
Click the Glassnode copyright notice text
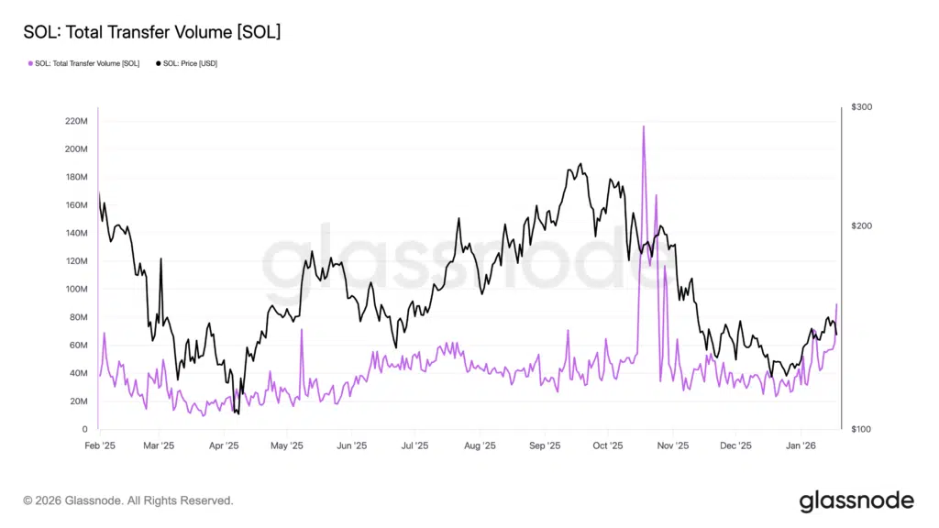[x=128, y=501]
